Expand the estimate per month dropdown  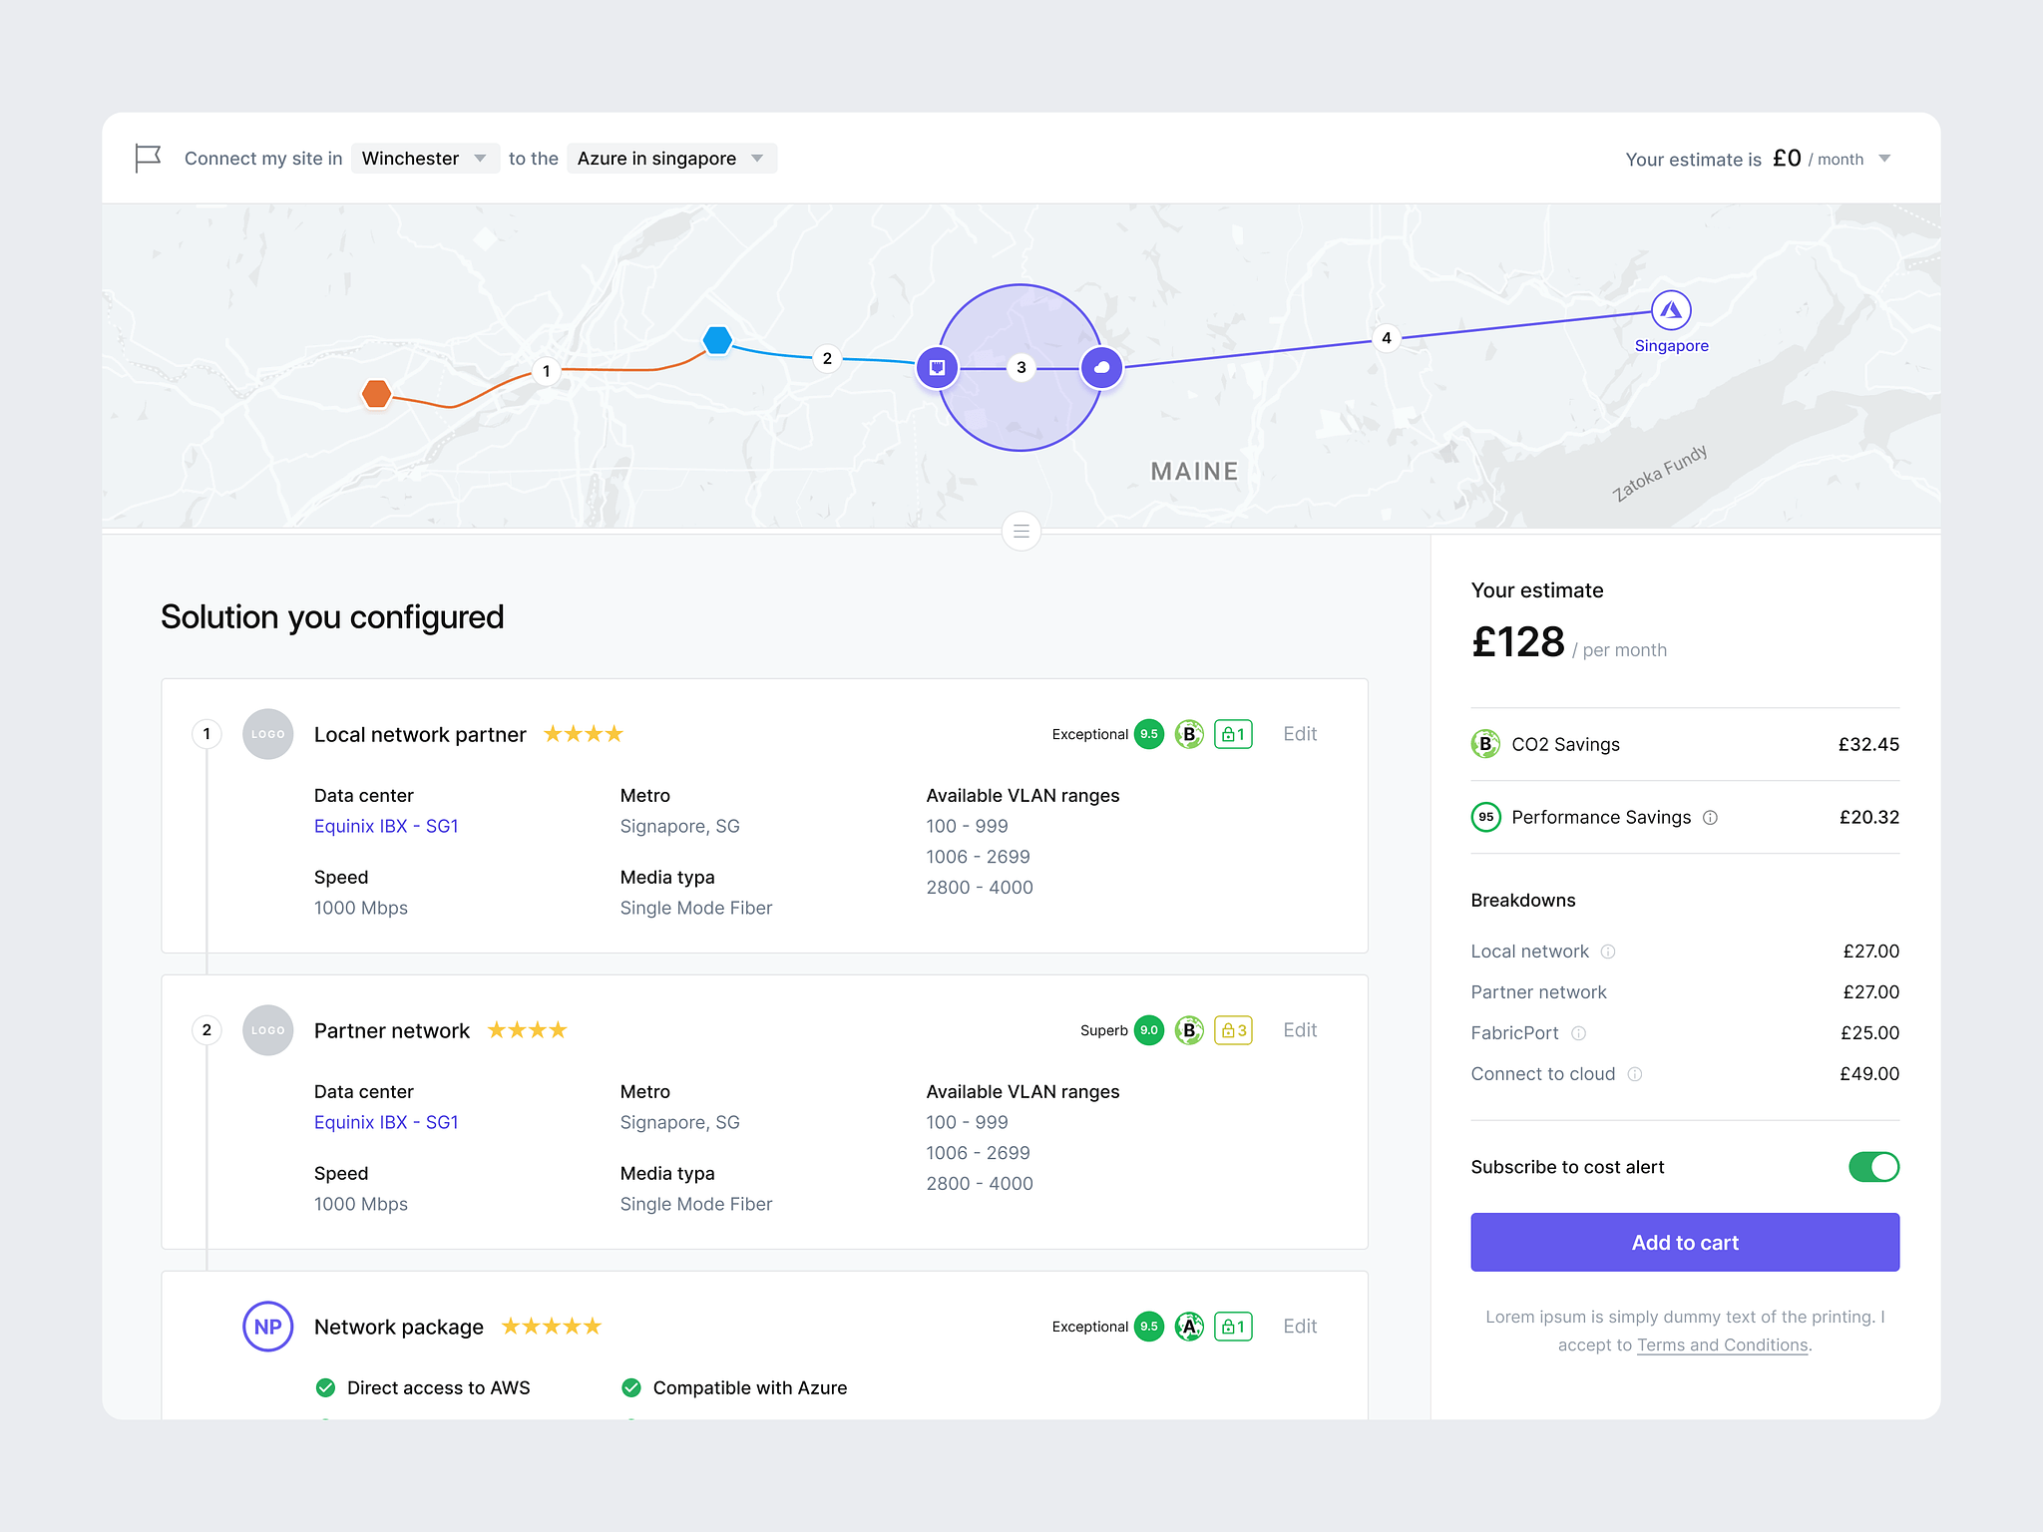pos(1884,159)
